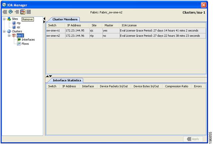Collapse the Sites tree node
The height and width of the screenshot is (144, 213).
pyautogui.click(x=4, y=19)
